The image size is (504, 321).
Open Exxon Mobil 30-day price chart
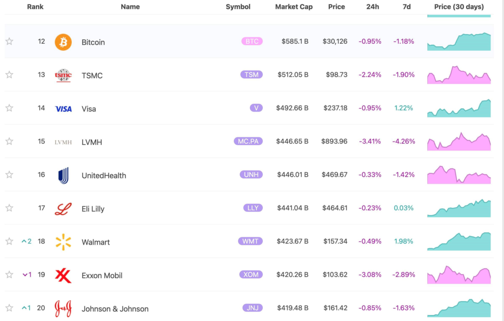pyautogui.click(x=459, y=275)
